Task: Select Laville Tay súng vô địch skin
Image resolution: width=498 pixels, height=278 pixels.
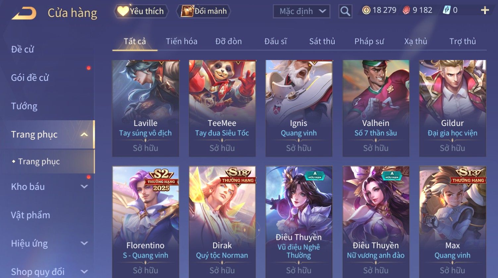Action: tap(145, 108)
